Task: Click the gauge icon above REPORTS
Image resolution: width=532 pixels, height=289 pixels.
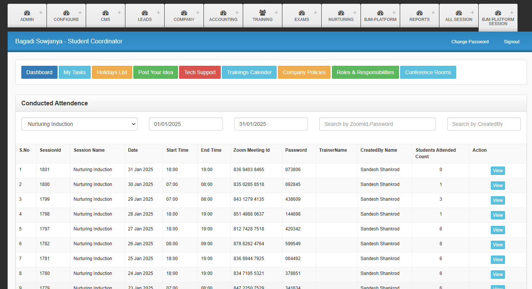Action: 420,13
